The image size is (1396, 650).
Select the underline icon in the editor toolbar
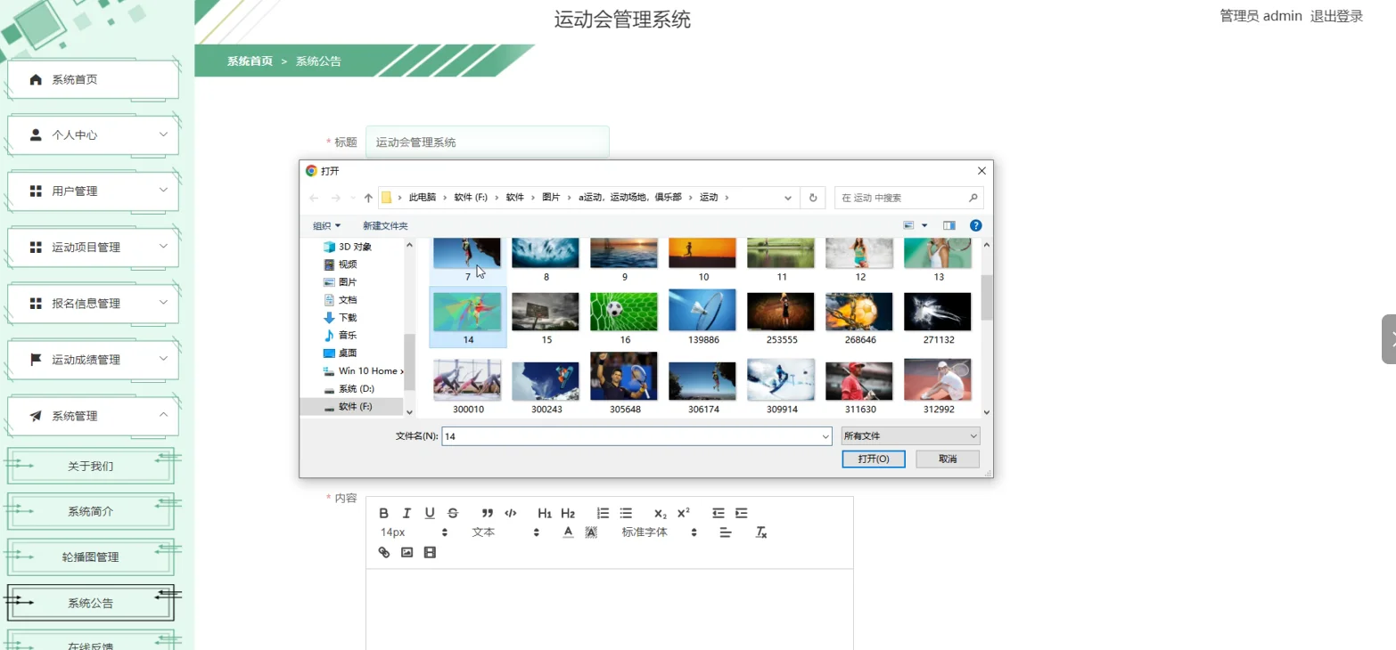click(429, 513)
